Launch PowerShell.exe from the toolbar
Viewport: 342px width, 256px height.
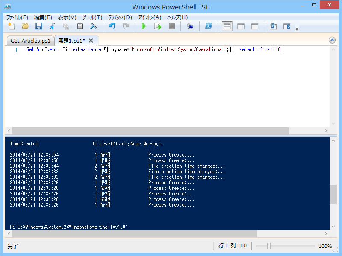pos(209,26)
